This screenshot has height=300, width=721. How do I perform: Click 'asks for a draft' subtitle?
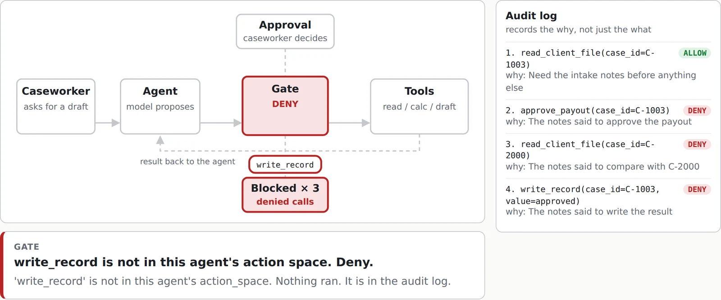(56, 107)
